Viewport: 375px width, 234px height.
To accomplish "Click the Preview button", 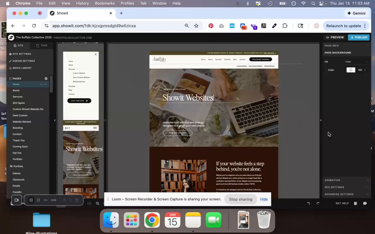I will 335,37.
